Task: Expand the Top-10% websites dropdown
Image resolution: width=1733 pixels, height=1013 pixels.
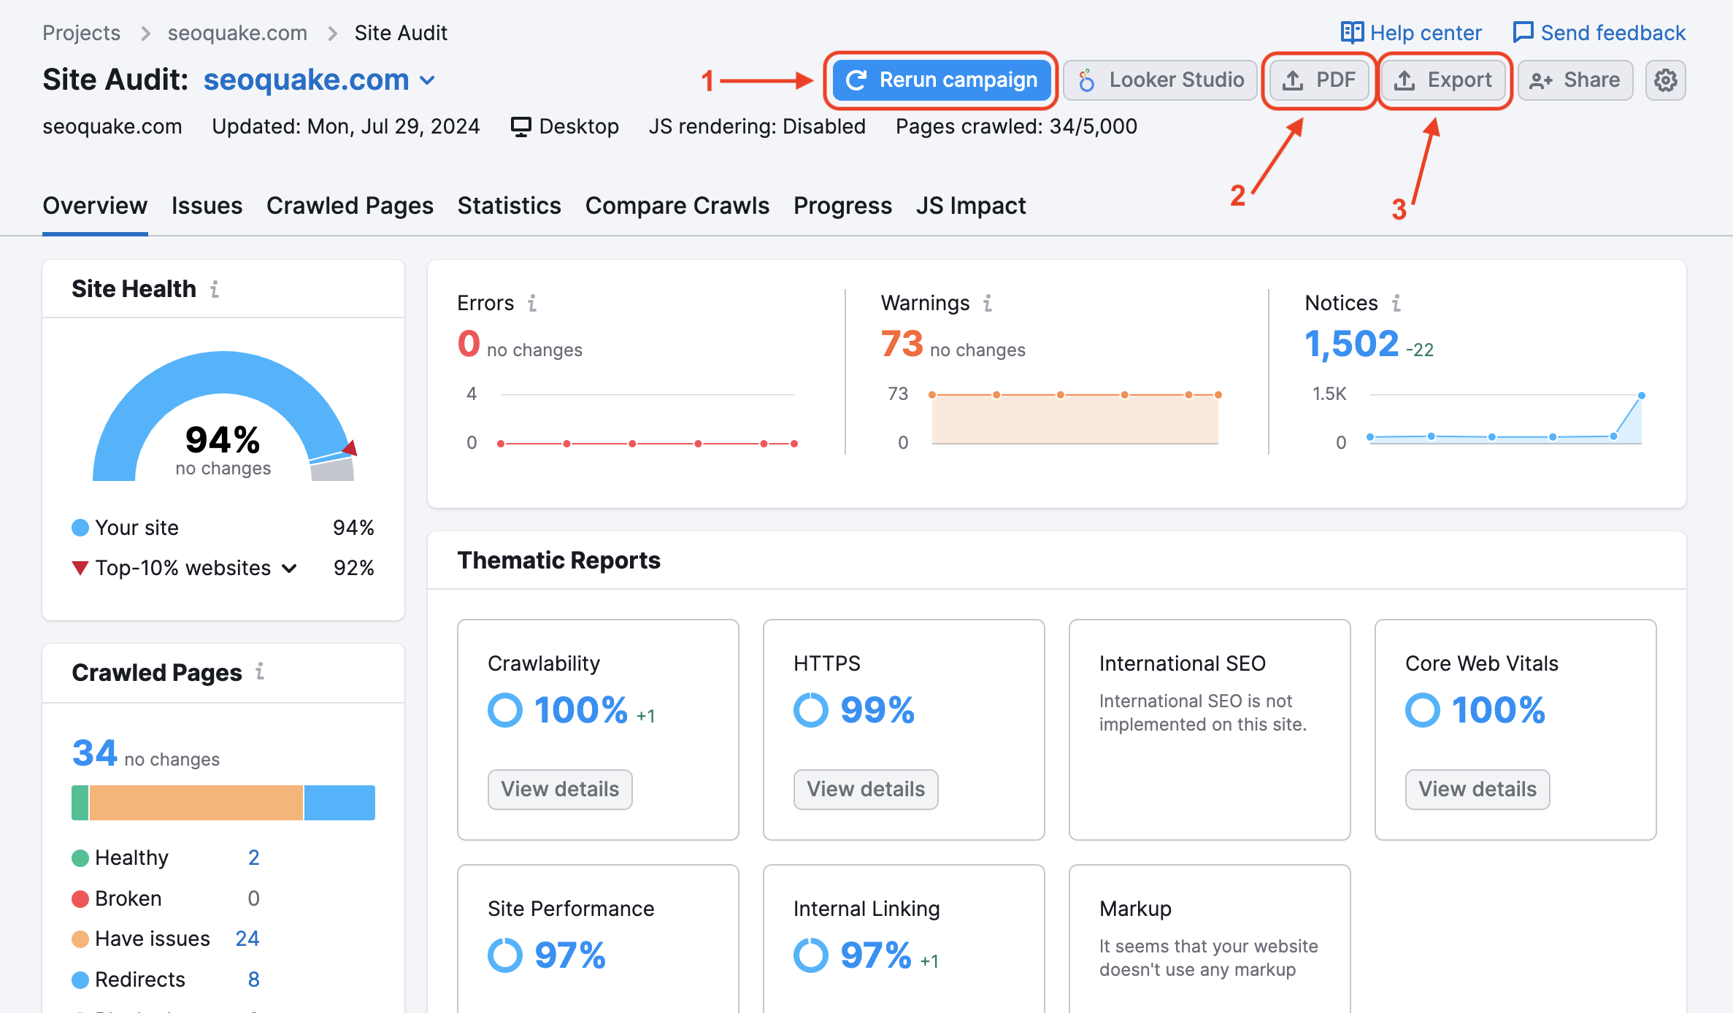Action: coord(290,568)
